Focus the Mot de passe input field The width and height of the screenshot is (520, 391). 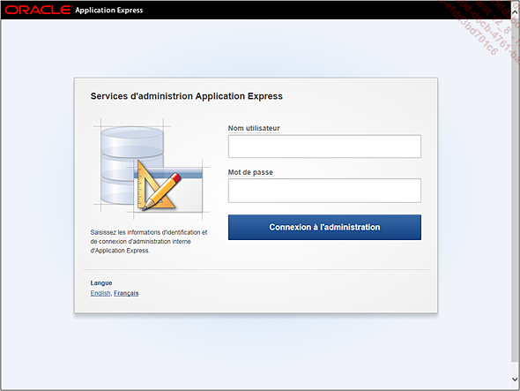pyautogui.click(x=324, y=191)
